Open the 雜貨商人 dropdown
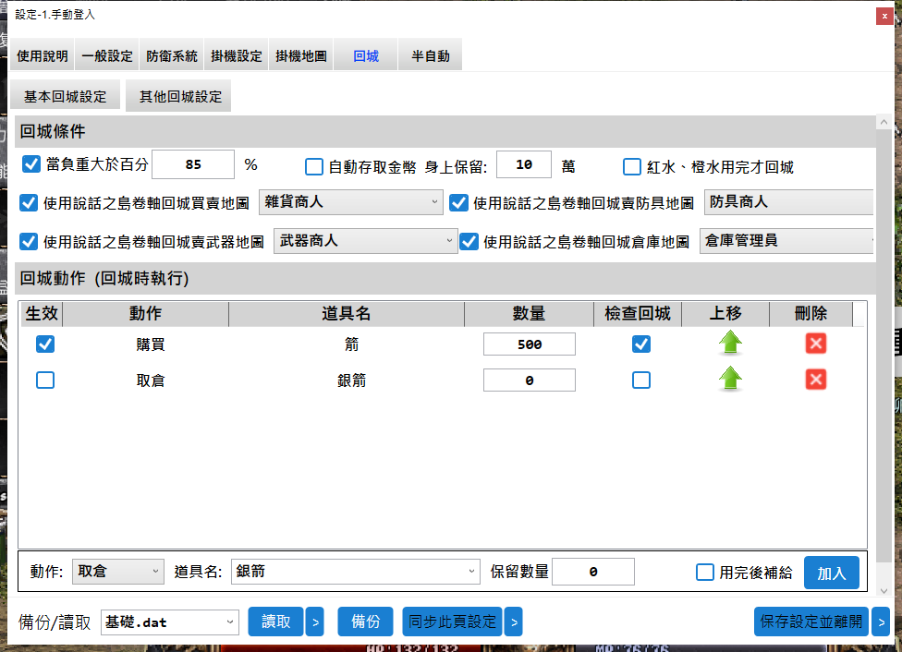902x652 pixels. [349, 202]
